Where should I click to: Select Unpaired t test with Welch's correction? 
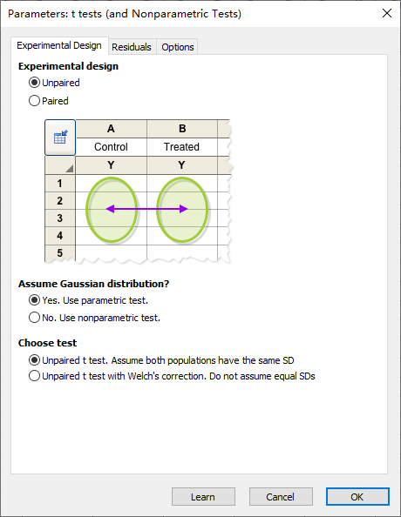[172, 376]
